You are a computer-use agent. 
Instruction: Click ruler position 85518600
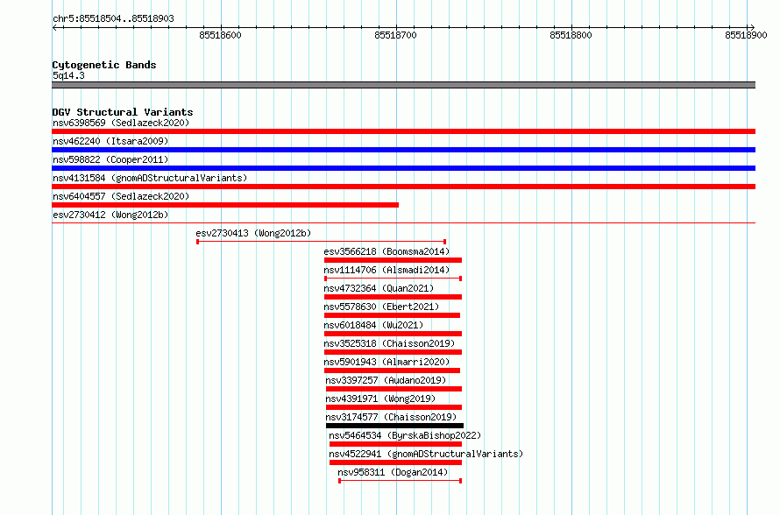(220, 35)
